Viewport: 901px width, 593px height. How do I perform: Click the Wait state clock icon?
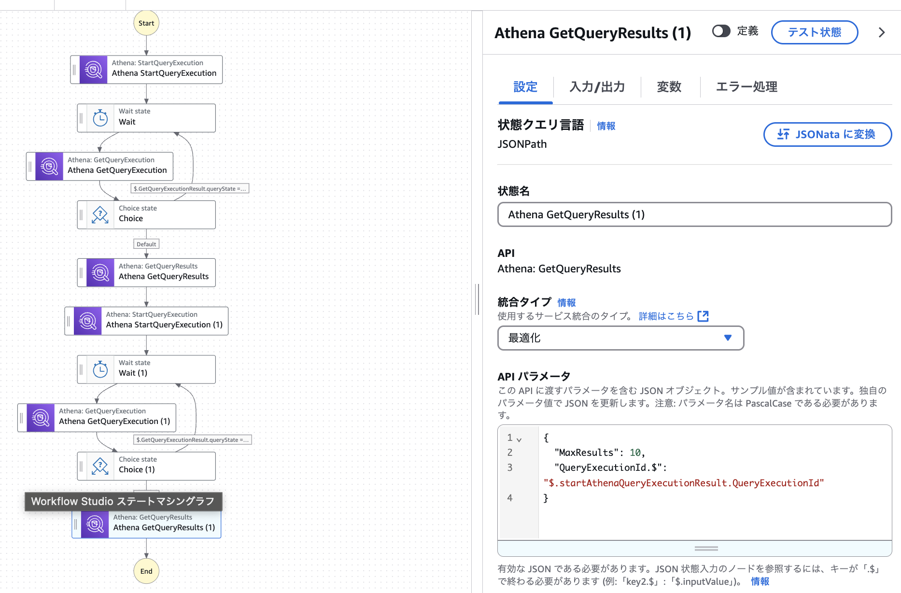pos(100,118)
